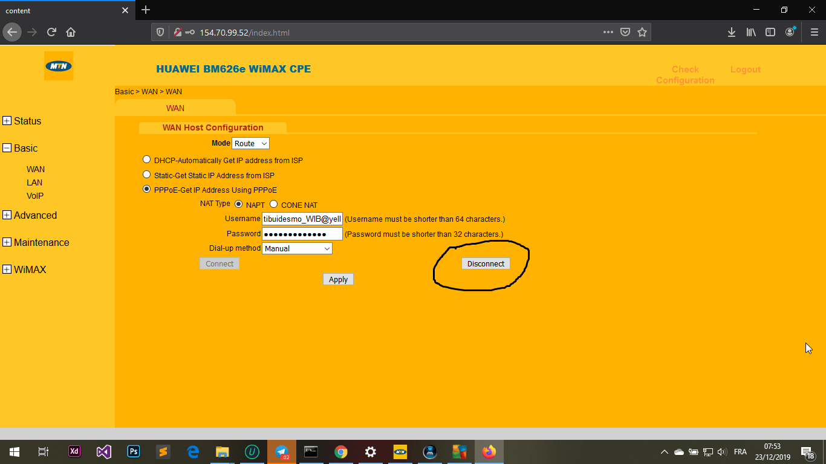Open the Library bookmarks icon

pos(751,32)
